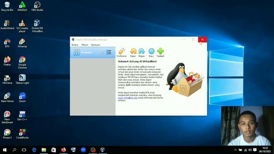Select the SMADAV desktop shortcut

click(x=22, y=6)
